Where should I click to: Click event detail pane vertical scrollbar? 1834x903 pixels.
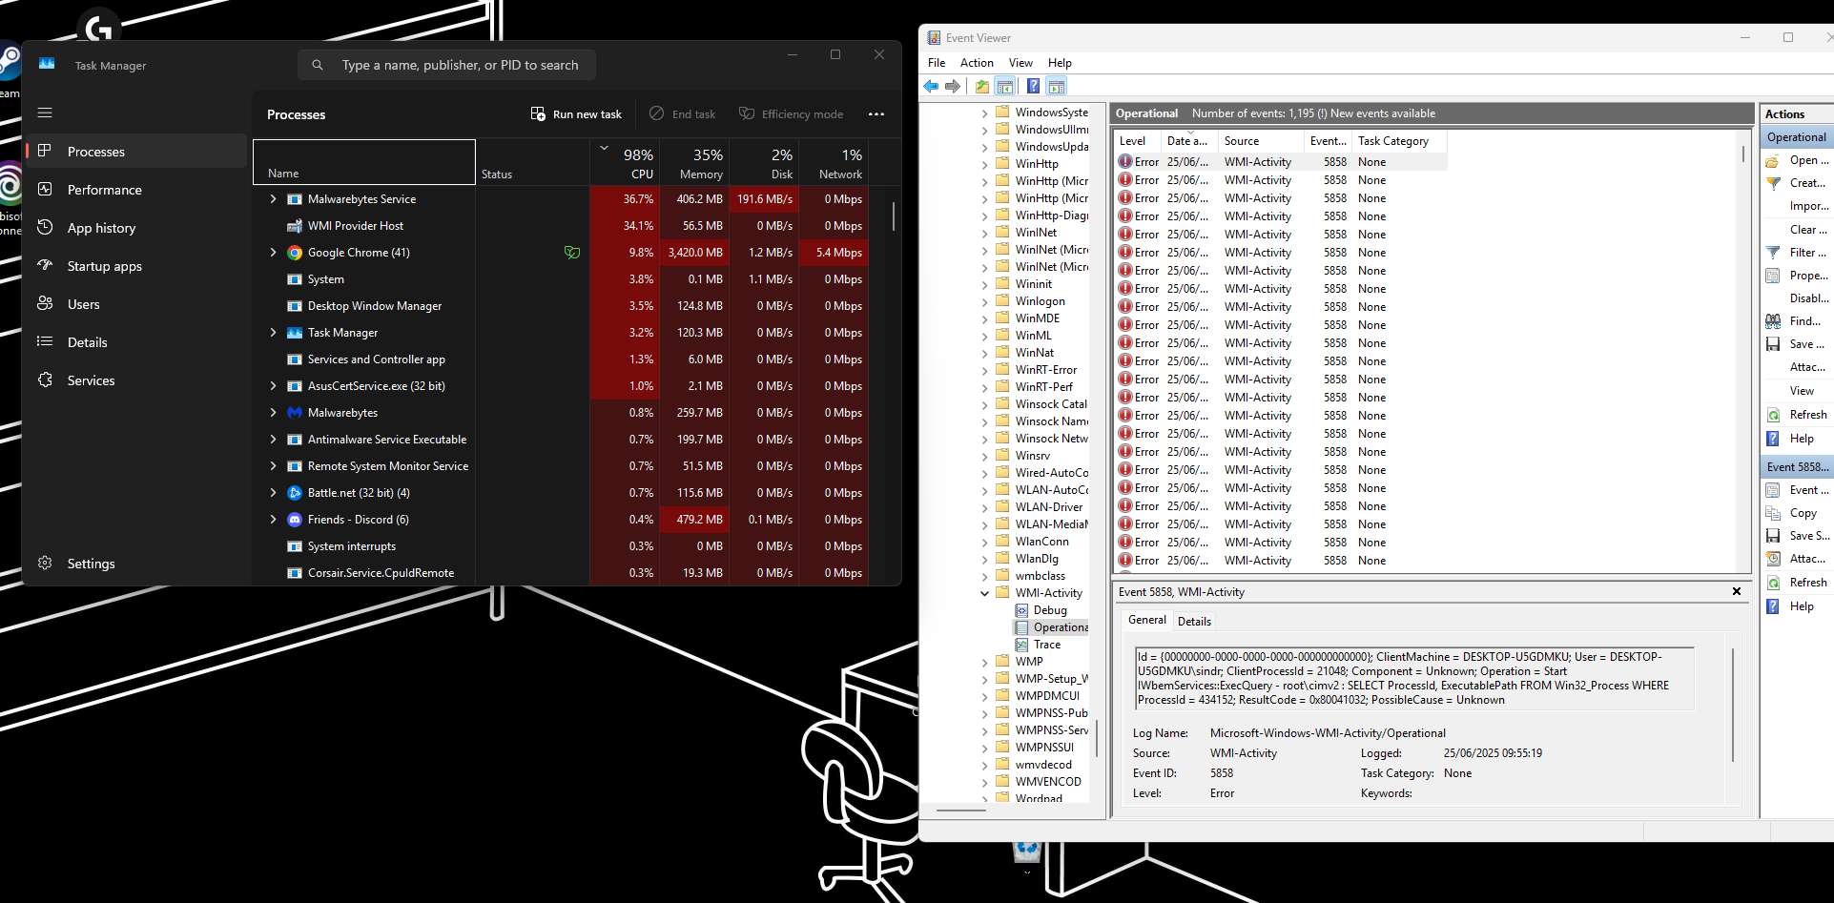pyautogui.click(x=1733, y=706)
